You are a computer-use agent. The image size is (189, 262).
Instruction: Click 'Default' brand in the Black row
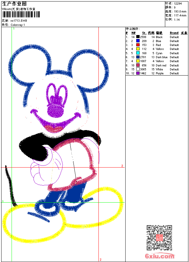click(174, 37)
